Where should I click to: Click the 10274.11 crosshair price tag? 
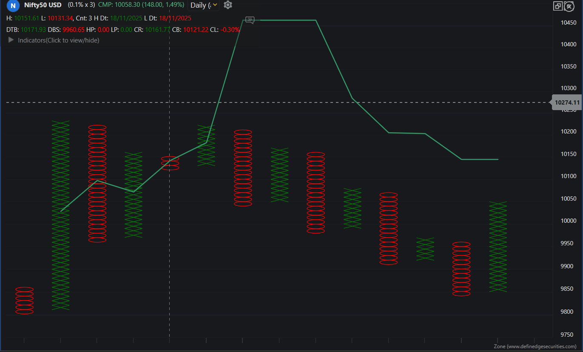[x=567, y=102]
